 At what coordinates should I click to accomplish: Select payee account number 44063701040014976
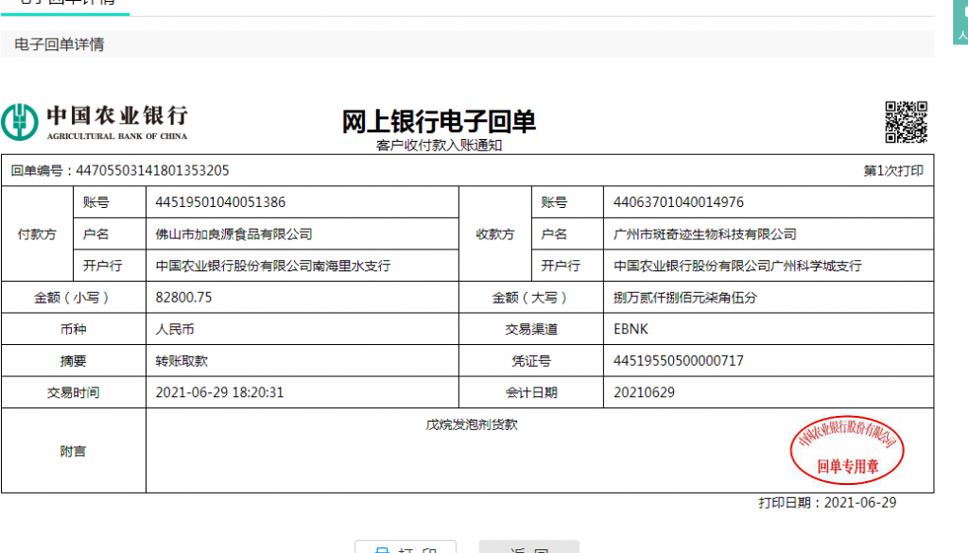[679, 201]
